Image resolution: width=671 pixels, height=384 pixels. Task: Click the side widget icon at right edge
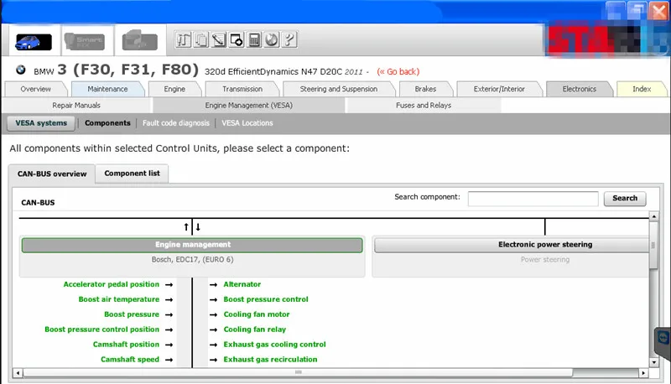click(663, 339)
